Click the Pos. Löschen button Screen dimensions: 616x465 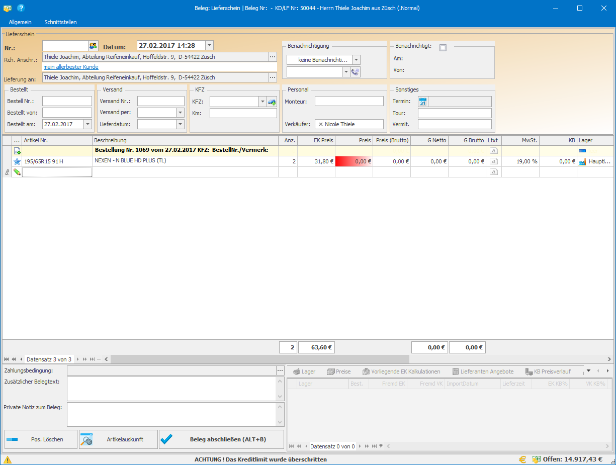pos(41,439)
